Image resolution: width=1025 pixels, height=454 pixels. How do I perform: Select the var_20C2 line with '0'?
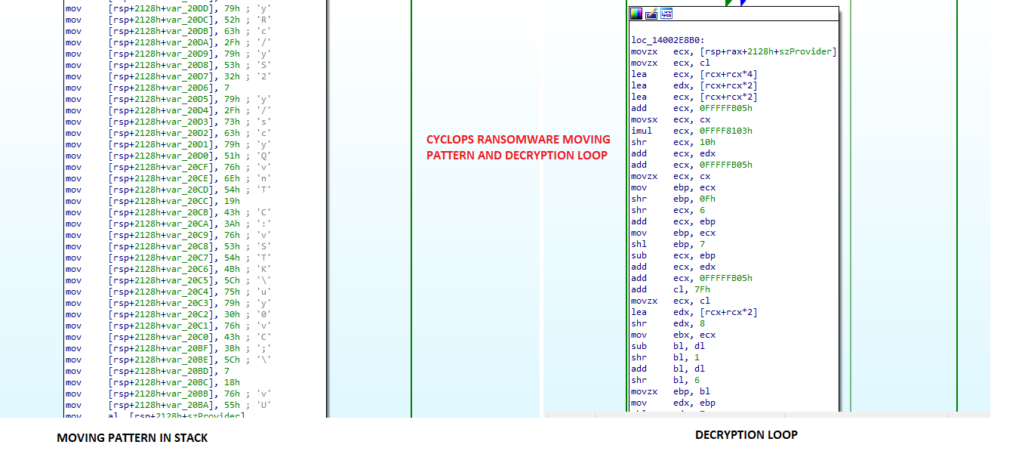168,314
